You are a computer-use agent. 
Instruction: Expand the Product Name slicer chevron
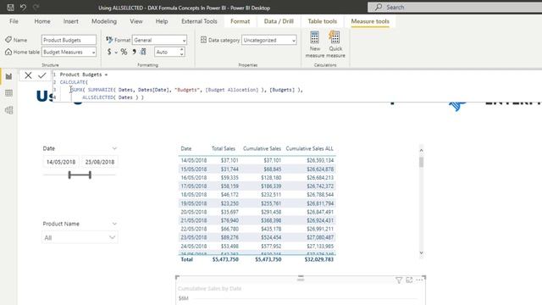114,224
